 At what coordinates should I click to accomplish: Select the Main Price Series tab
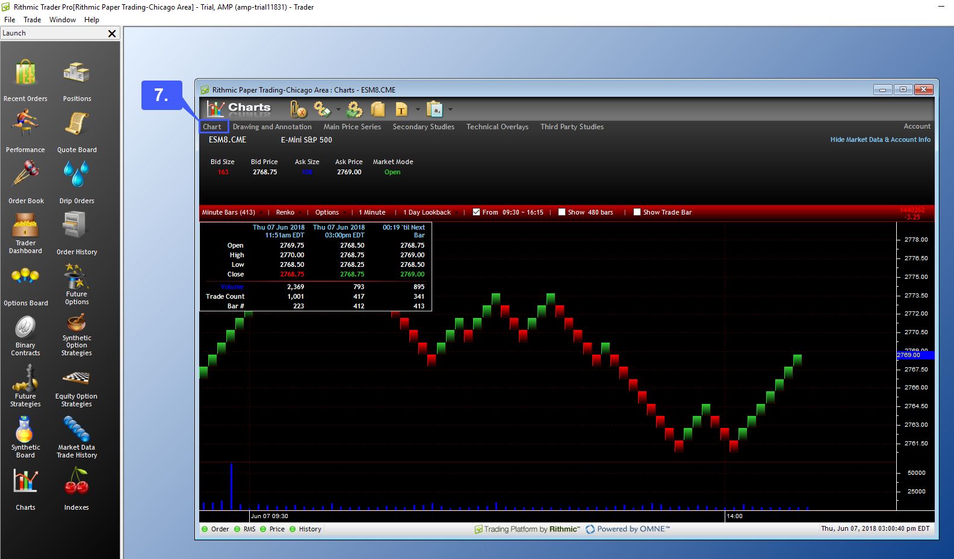pyautogui.click(x=352, y=127)
